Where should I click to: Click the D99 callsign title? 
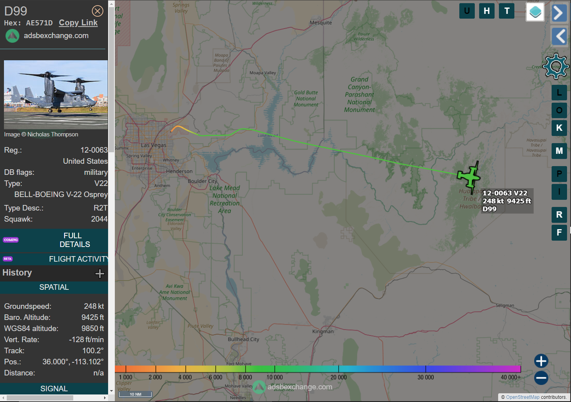(16, 11)
